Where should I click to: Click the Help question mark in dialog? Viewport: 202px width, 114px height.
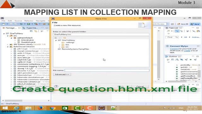pos(56,86)
